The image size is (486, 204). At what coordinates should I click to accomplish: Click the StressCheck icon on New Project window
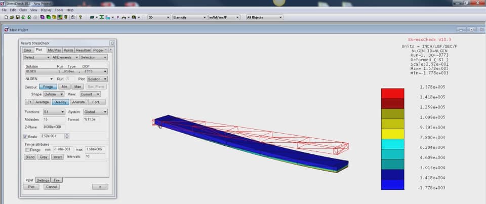(x=6, y=30)
